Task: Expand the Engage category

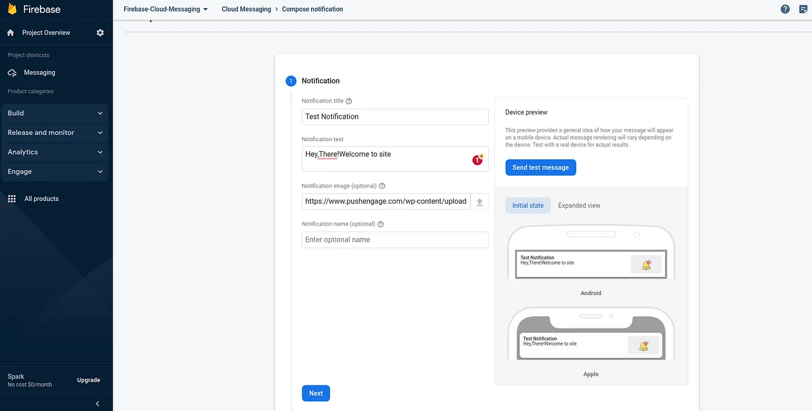Action: coord(55,172)
